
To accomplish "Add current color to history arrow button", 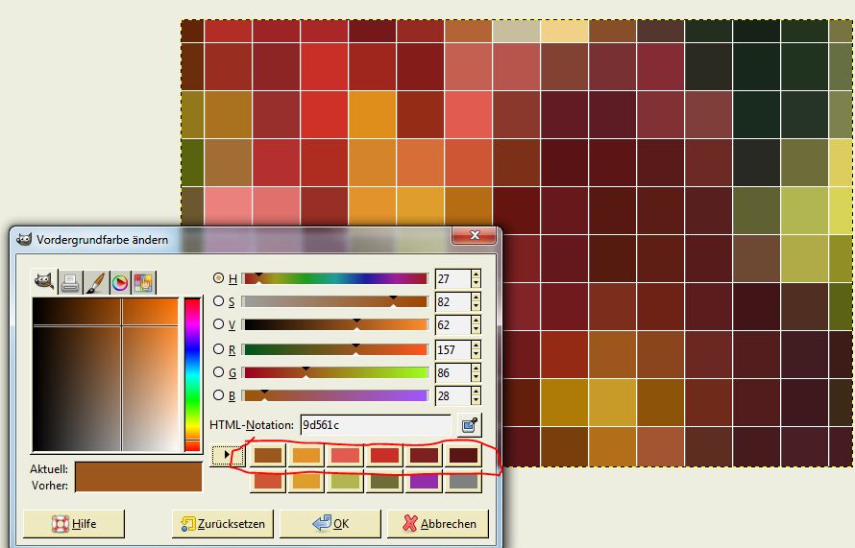I will tap(227, 454).
